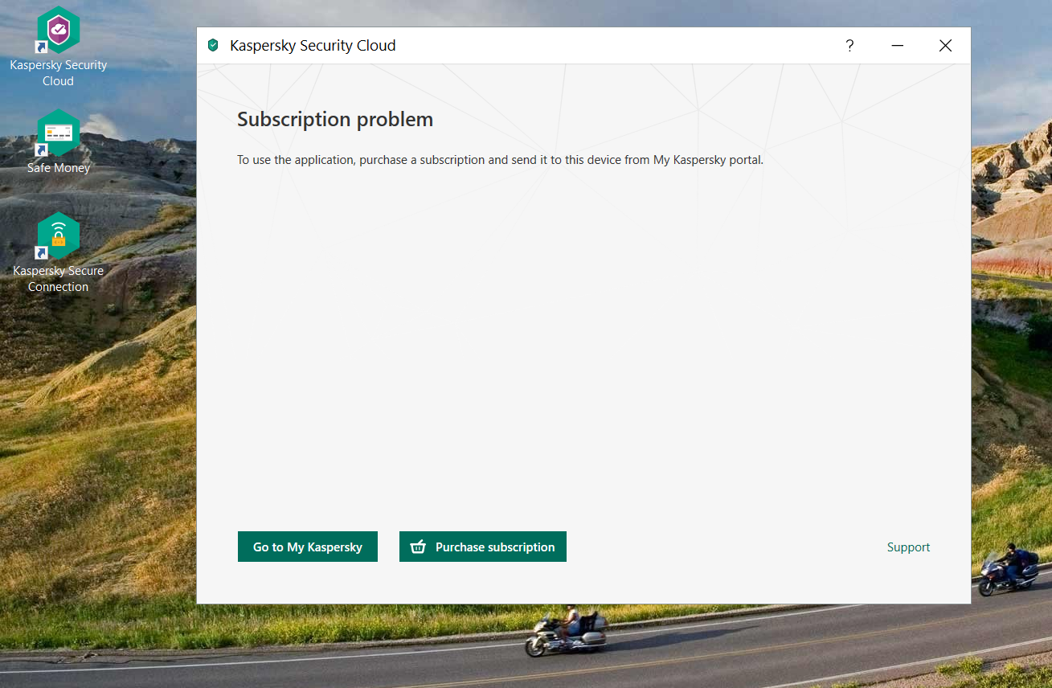Viewport: 1052px width, 688px height.
Task: Close the Kaspersky Security Cloud window
Action: coord(945,46)
